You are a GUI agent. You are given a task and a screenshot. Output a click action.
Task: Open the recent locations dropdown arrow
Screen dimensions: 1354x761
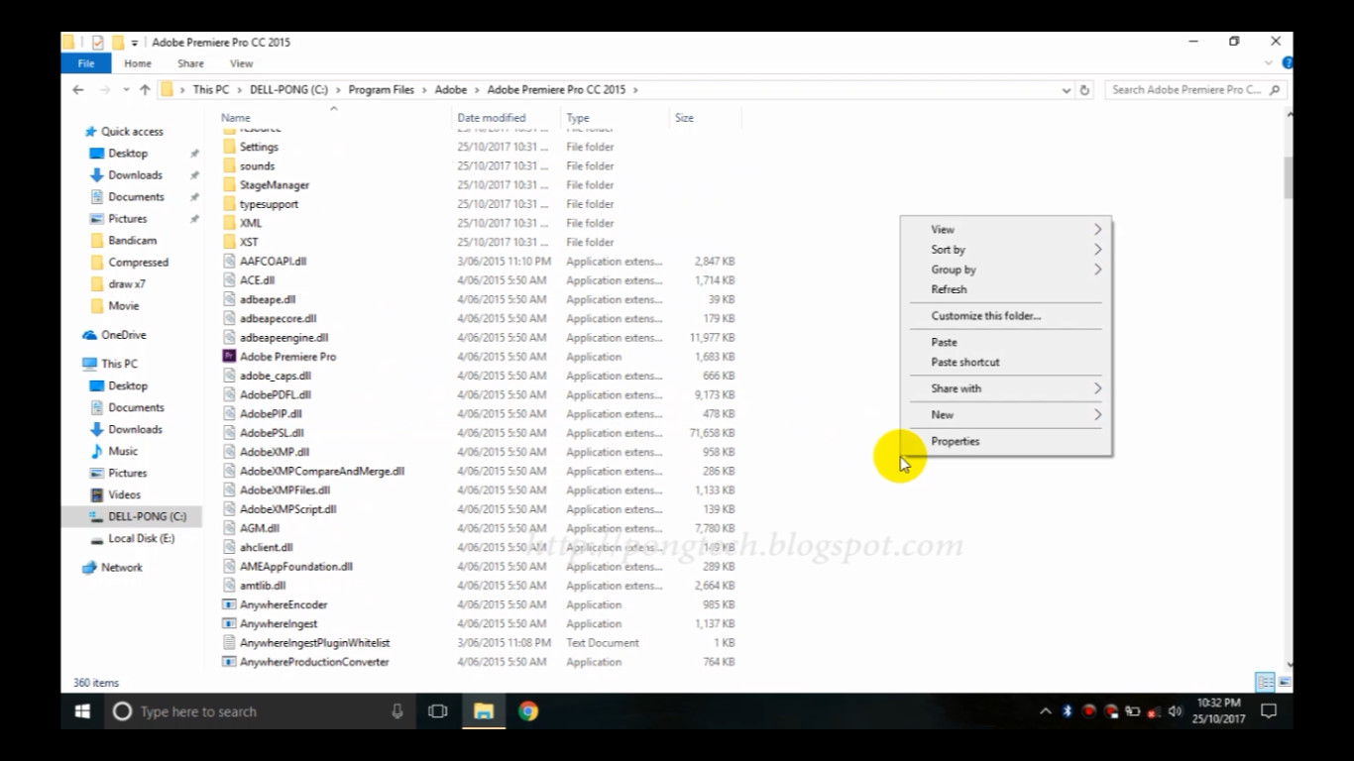[x=126, y=89]
